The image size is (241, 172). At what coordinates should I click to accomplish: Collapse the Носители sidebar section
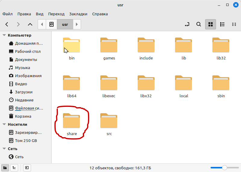pos(4,124)
